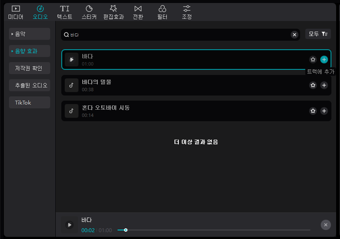Clear the search text with X
Screen dimensions: 340x239
[x=294, y=35]
